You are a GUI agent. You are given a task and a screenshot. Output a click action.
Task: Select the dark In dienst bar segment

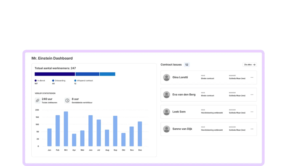[55, 74]
